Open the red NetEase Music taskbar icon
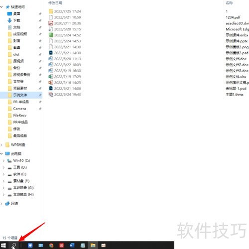This screenshot has width=249, height=249. [62, 246]
